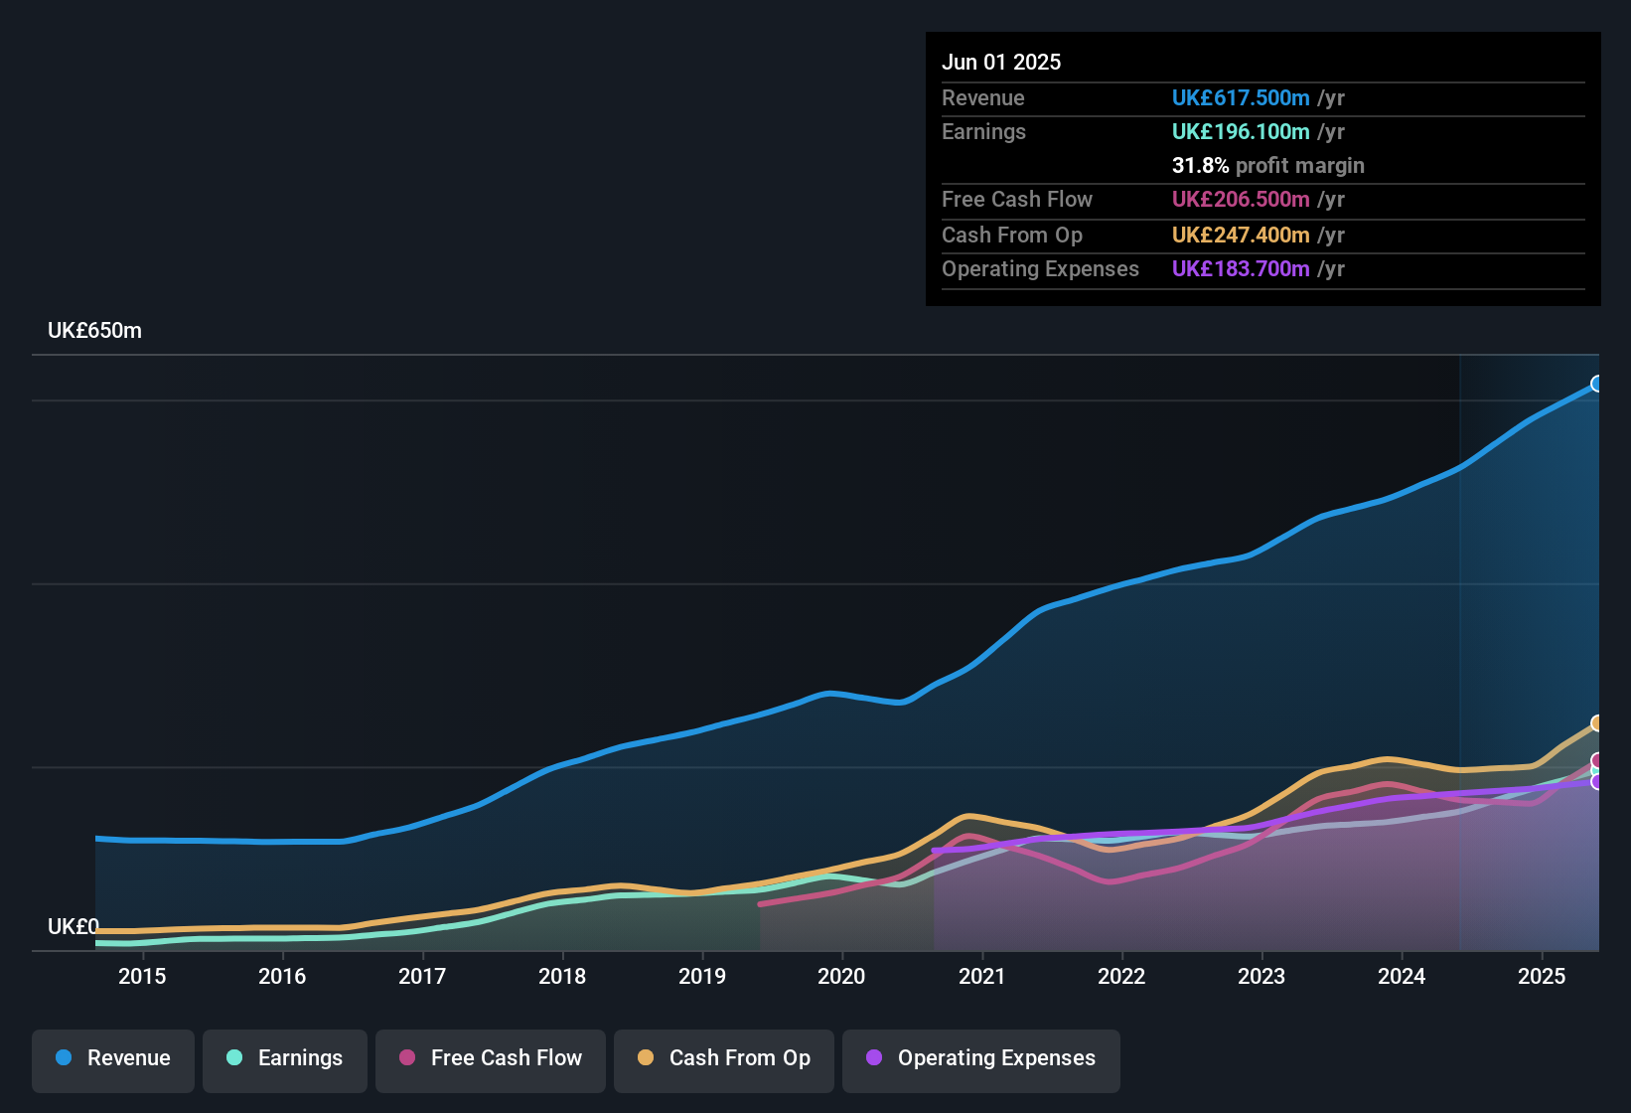Select the Cash From Op legend item
The height and width of the screenshot is (1113, 1631).
[x=723, y=1059]
